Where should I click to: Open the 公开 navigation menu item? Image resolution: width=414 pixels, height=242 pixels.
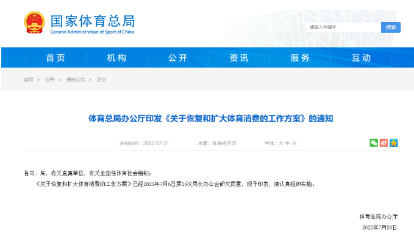coord(178,58)
